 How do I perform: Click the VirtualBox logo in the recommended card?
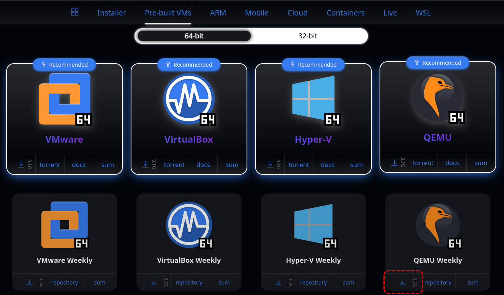189,99
